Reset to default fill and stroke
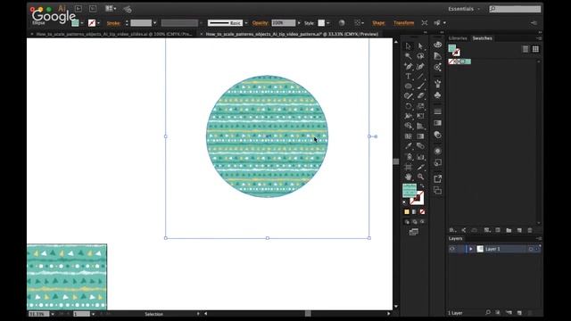571x321 pixels. pos(404,202)
